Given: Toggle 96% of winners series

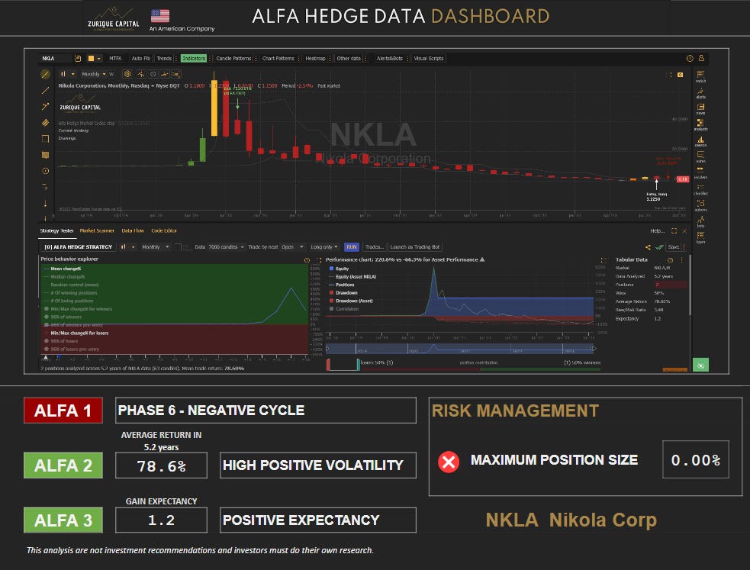Looking at the screenshot, I should click(63, 317).
